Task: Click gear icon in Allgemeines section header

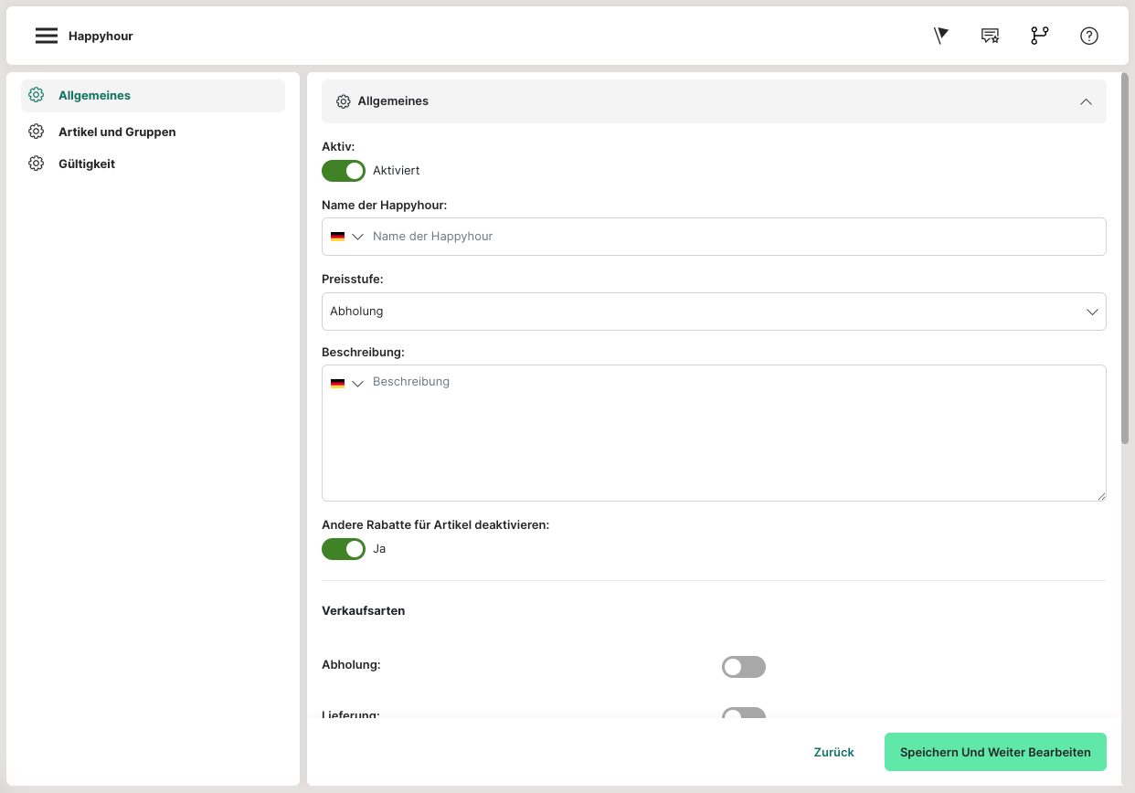Action: (343, 101)
